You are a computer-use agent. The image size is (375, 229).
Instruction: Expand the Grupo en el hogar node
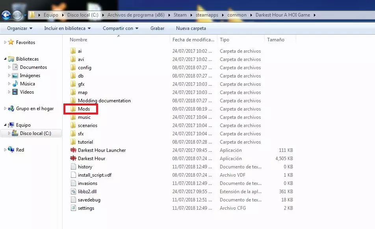coord(5,109)
